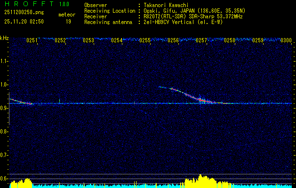Click the meteor echo trail near 0251
Viewport: 296px width, 188px height.
tap(21, 102)
